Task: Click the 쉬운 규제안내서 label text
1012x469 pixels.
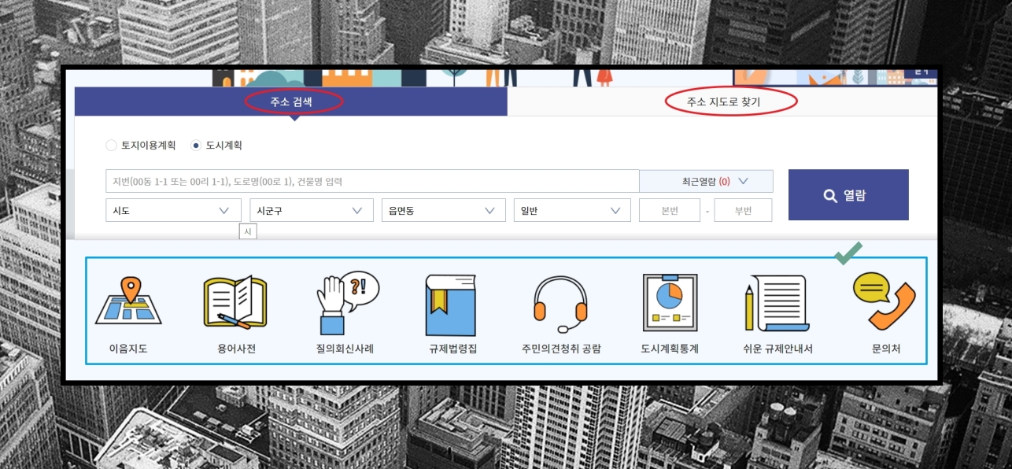Action: coord(777,349)
